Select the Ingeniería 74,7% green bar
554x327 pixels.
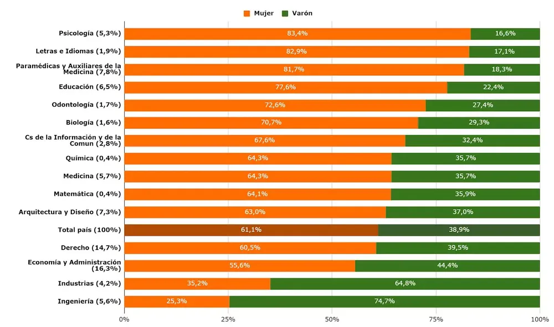[385, 302]
